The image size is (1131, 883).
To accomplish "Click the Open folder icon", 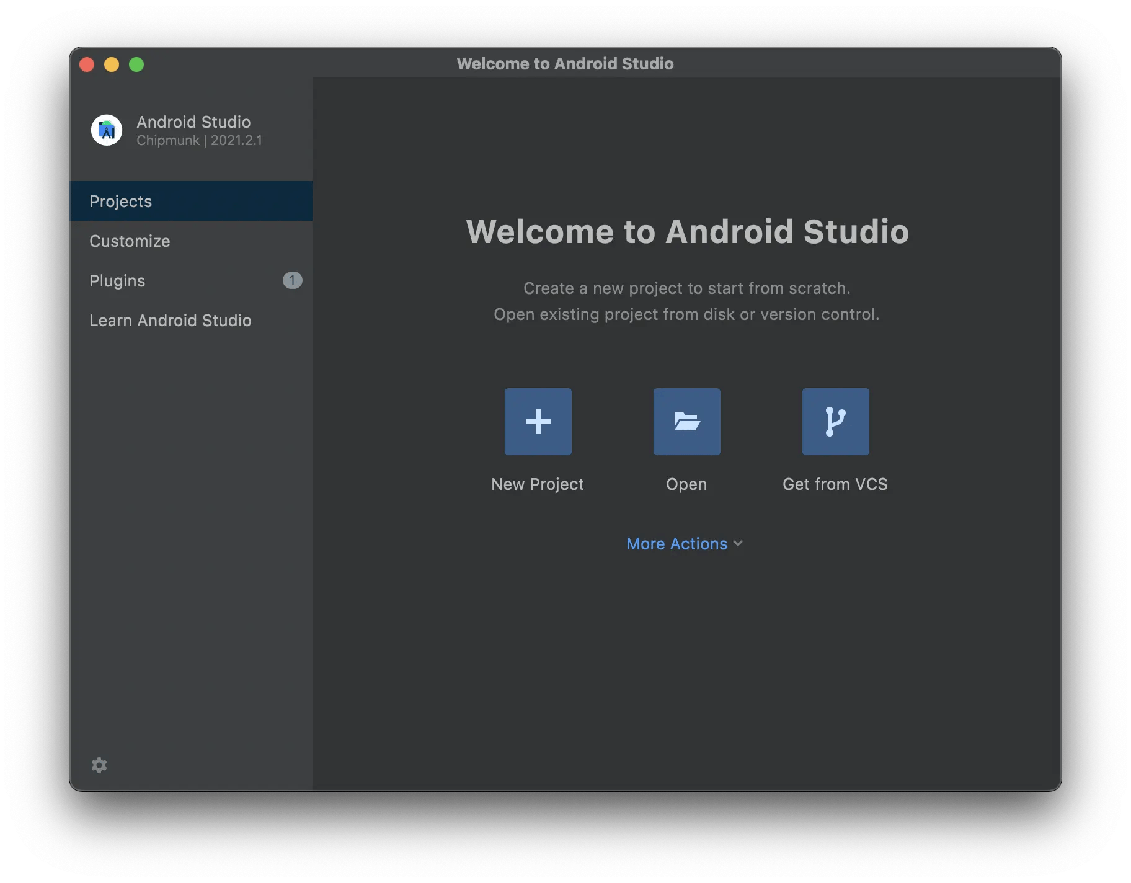I will (x=686, y=422).
